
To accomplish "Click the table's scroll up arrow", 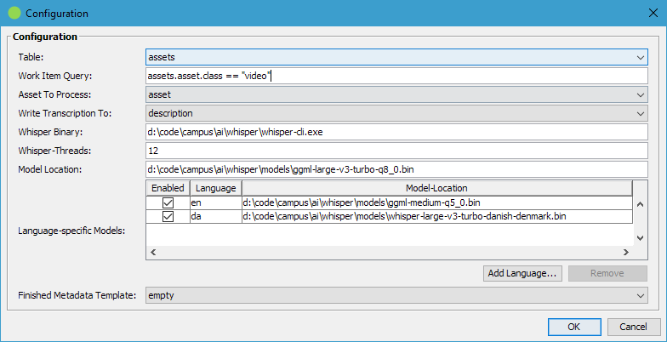I will (640, 204).
